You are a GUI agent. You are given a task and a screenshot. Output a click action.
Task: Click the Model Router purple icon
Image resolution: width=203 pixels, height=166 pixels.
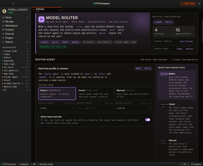[x=41, y=19]
